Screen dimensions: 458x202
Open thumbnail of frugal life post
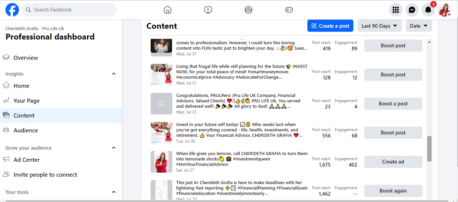pyautogui.click(x=161, y=75)
